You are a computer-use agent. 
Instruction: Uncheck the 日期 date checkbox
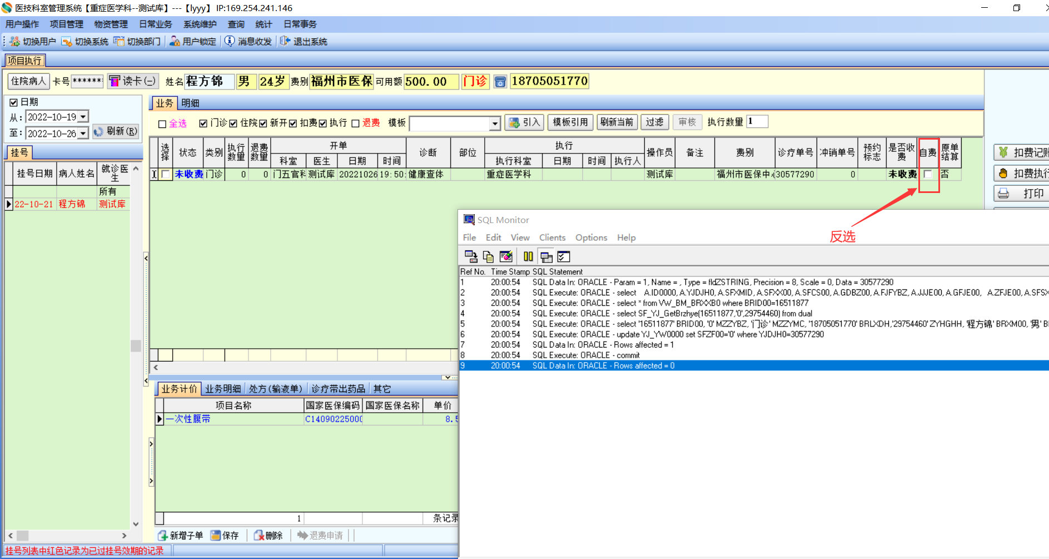point(13,102)
